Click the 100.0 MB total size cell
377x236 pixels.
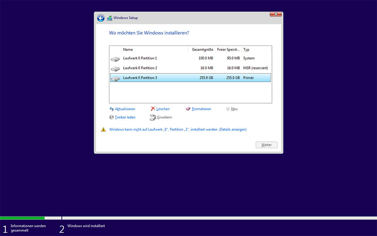point(206,58)
